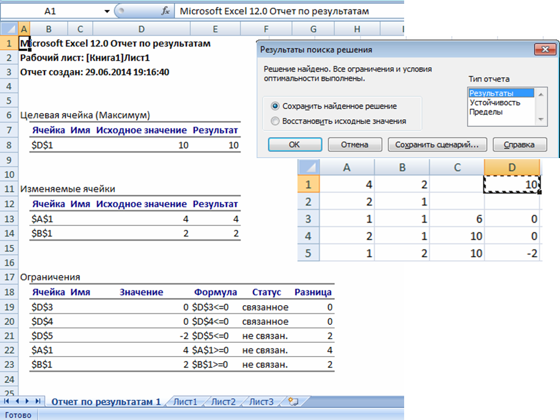Select Устойчивость report type

pos(494,102)
